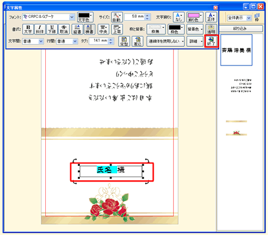Adjust the tab width stepper arrows
Image resolution: width=268 pixels, height=235 pixels.
point(111,41)
